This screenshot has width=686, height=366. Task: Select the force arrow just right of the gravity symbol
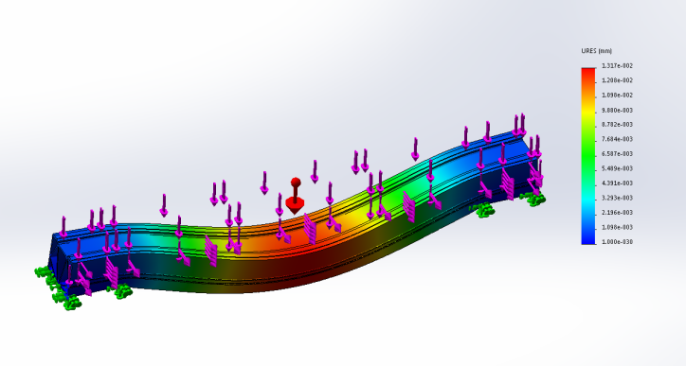pos(315,171)
